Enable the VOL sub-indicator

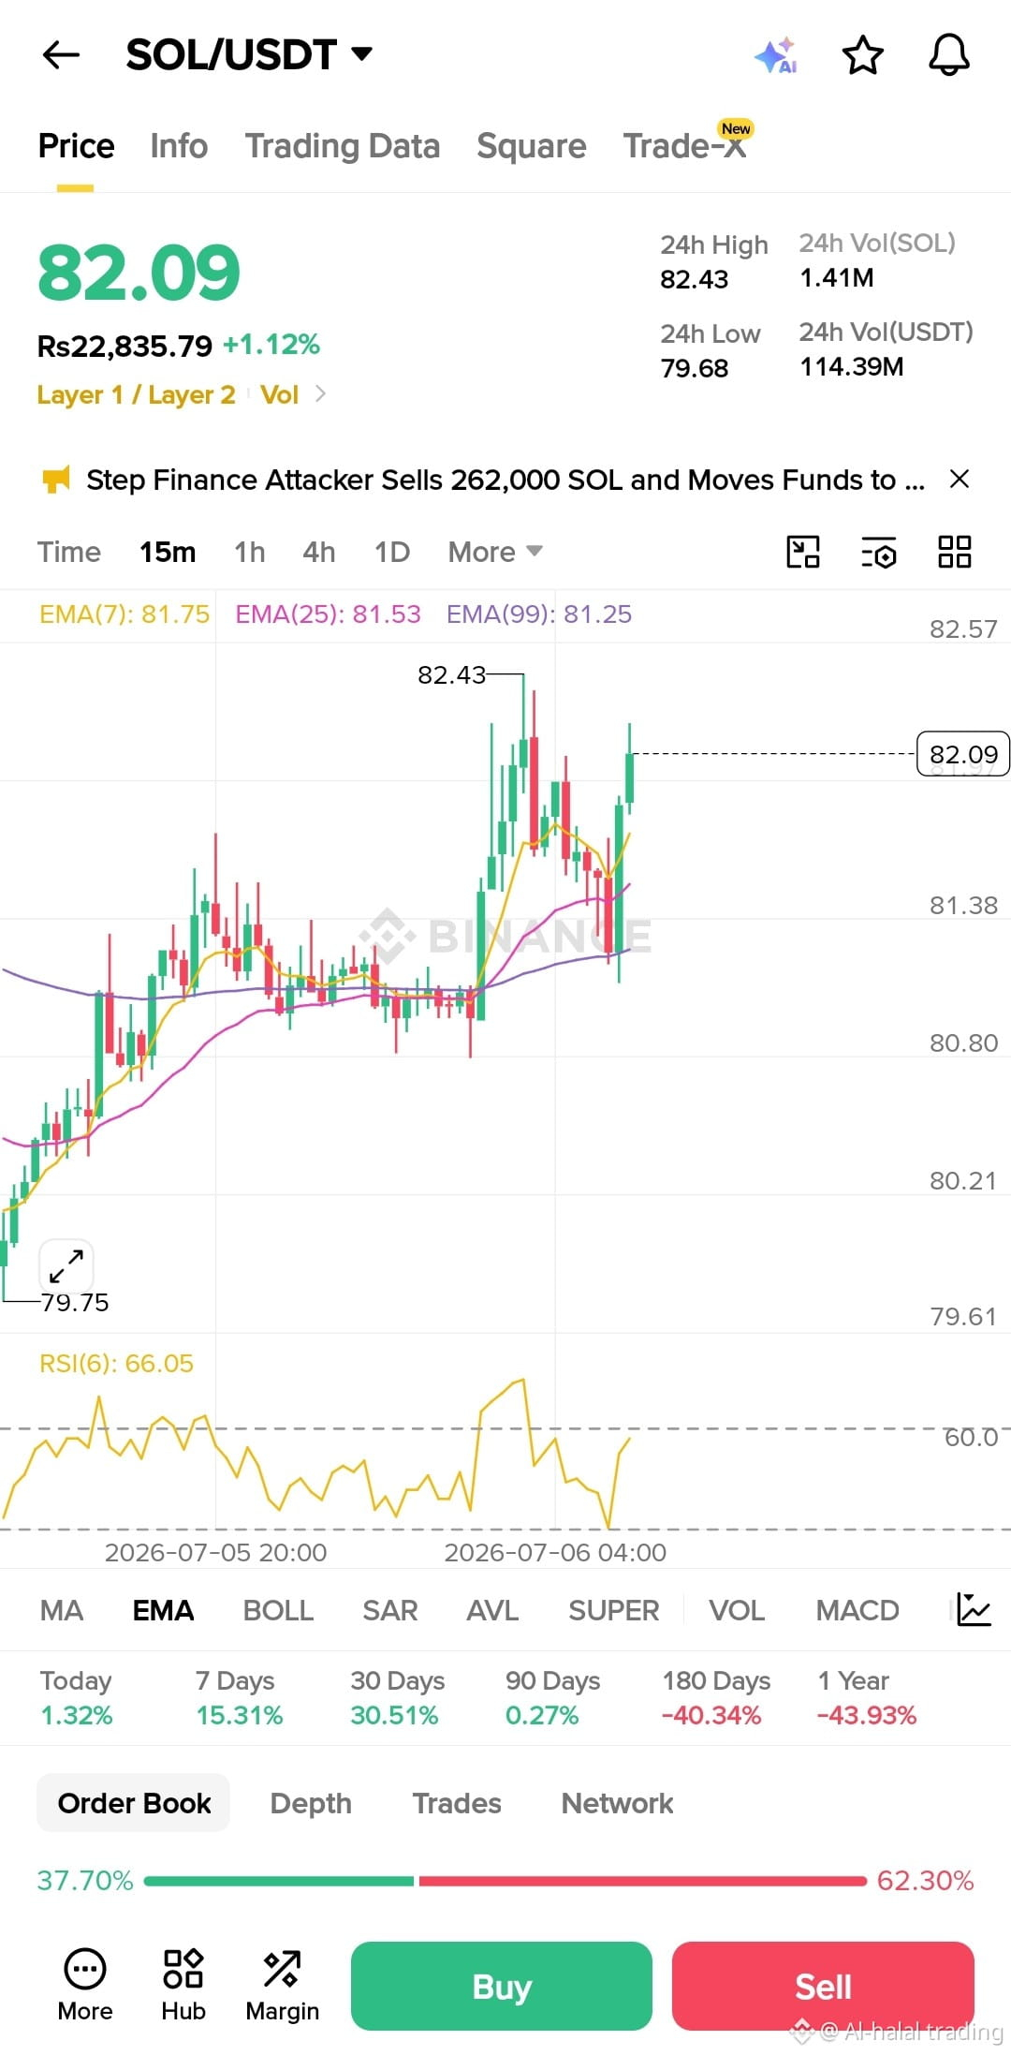(x=737, y=1610)
